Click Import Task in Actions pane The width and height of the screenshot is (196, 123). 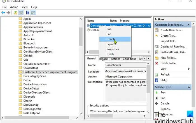pyautogui.click(x=169, y=41)
